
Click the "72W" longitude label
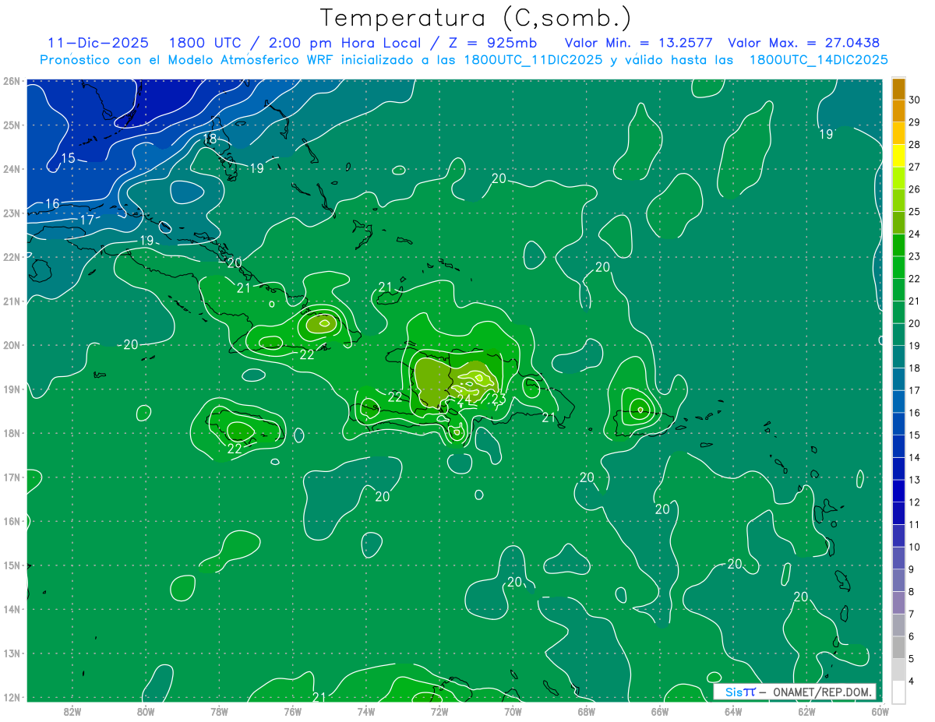439,711
